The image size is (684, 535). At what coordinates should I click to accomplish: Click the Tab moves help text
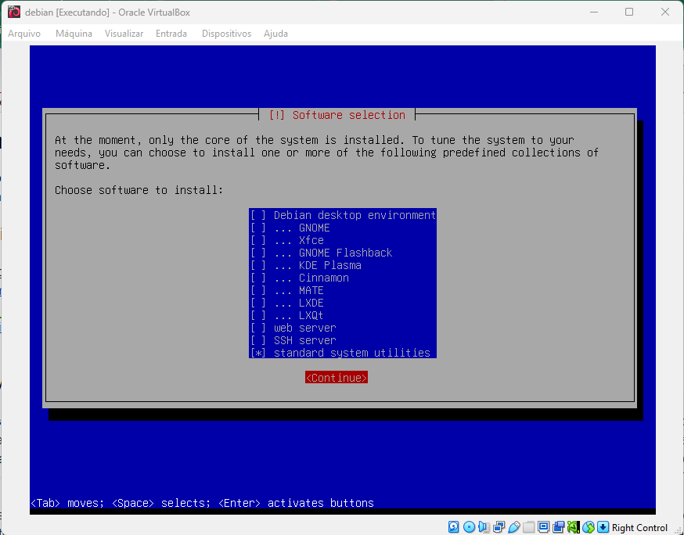[203, 503]
